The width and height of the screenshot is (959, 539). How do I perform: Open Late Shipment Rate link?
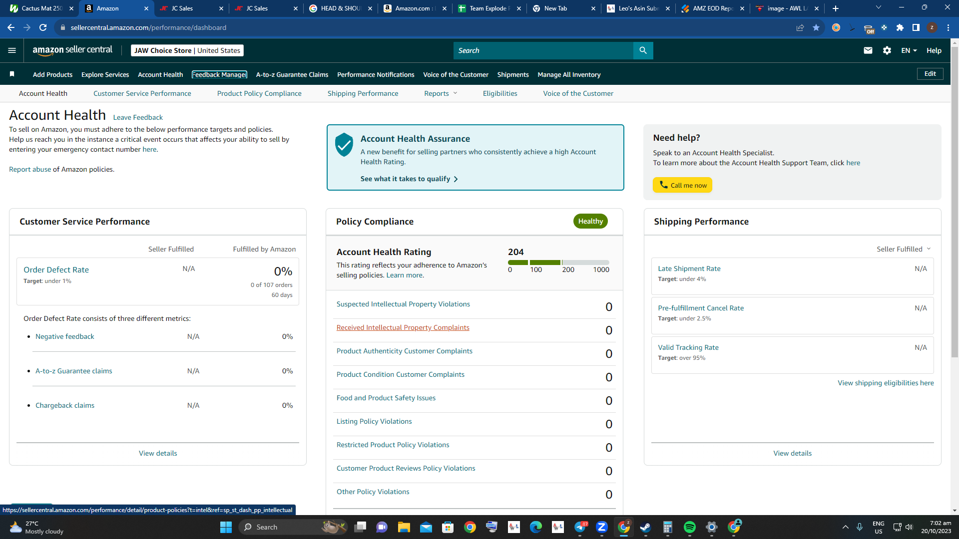coord(689,269)
